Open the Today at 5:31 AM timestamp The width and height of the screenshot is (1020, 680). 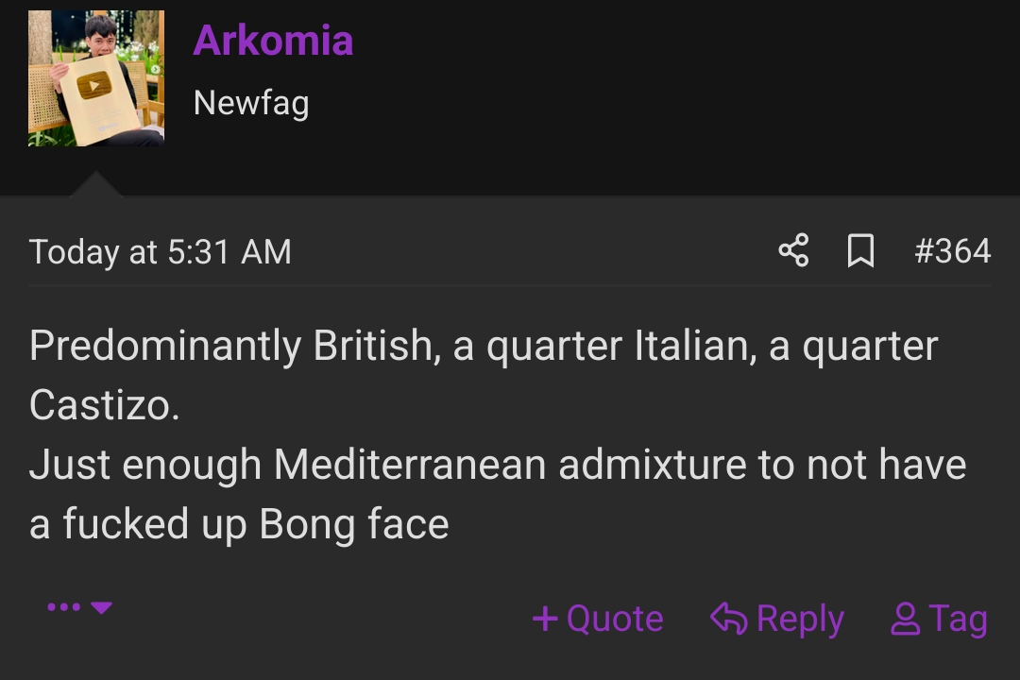(161, 252)
